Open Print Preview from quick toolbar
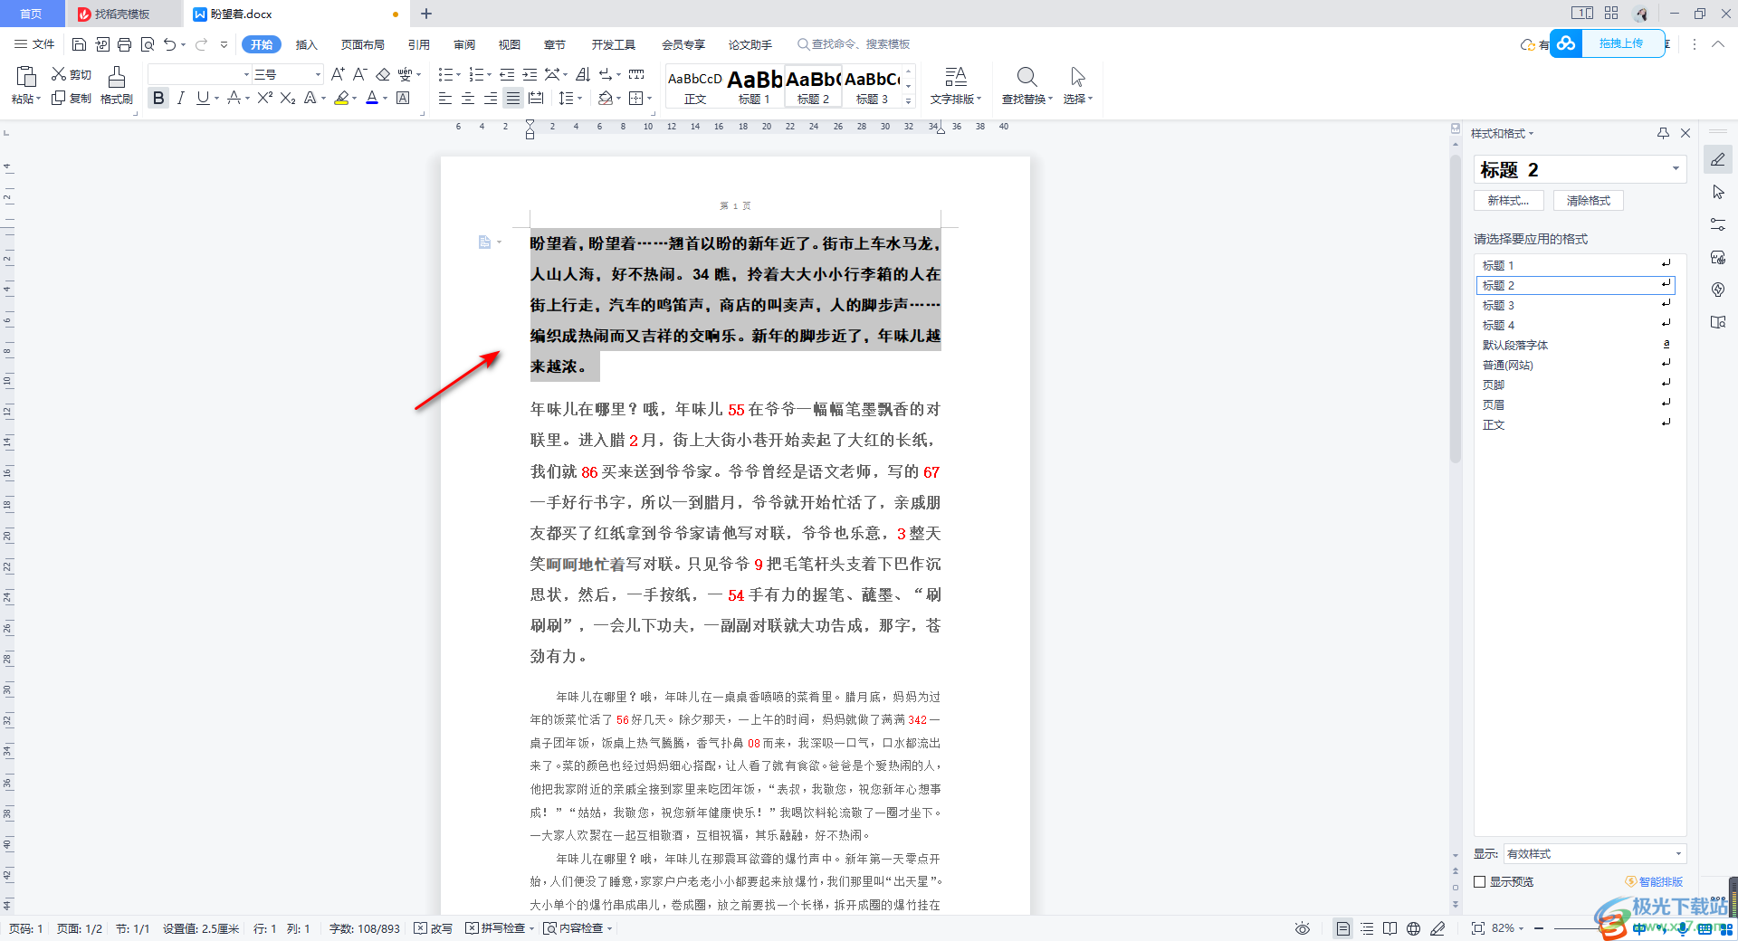Screen dimensions: 1738x941 click(147, 44)
